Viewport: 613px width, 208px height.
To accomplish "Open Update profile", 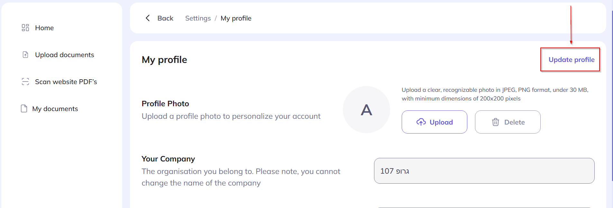I will (572, 60).
